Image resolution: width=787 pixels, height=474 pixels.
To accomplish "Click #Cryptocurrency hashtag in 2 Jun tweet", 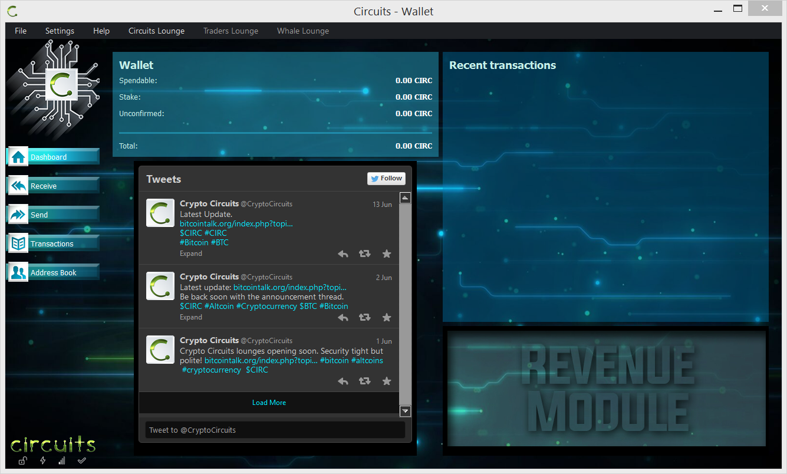I will [266, 306].
